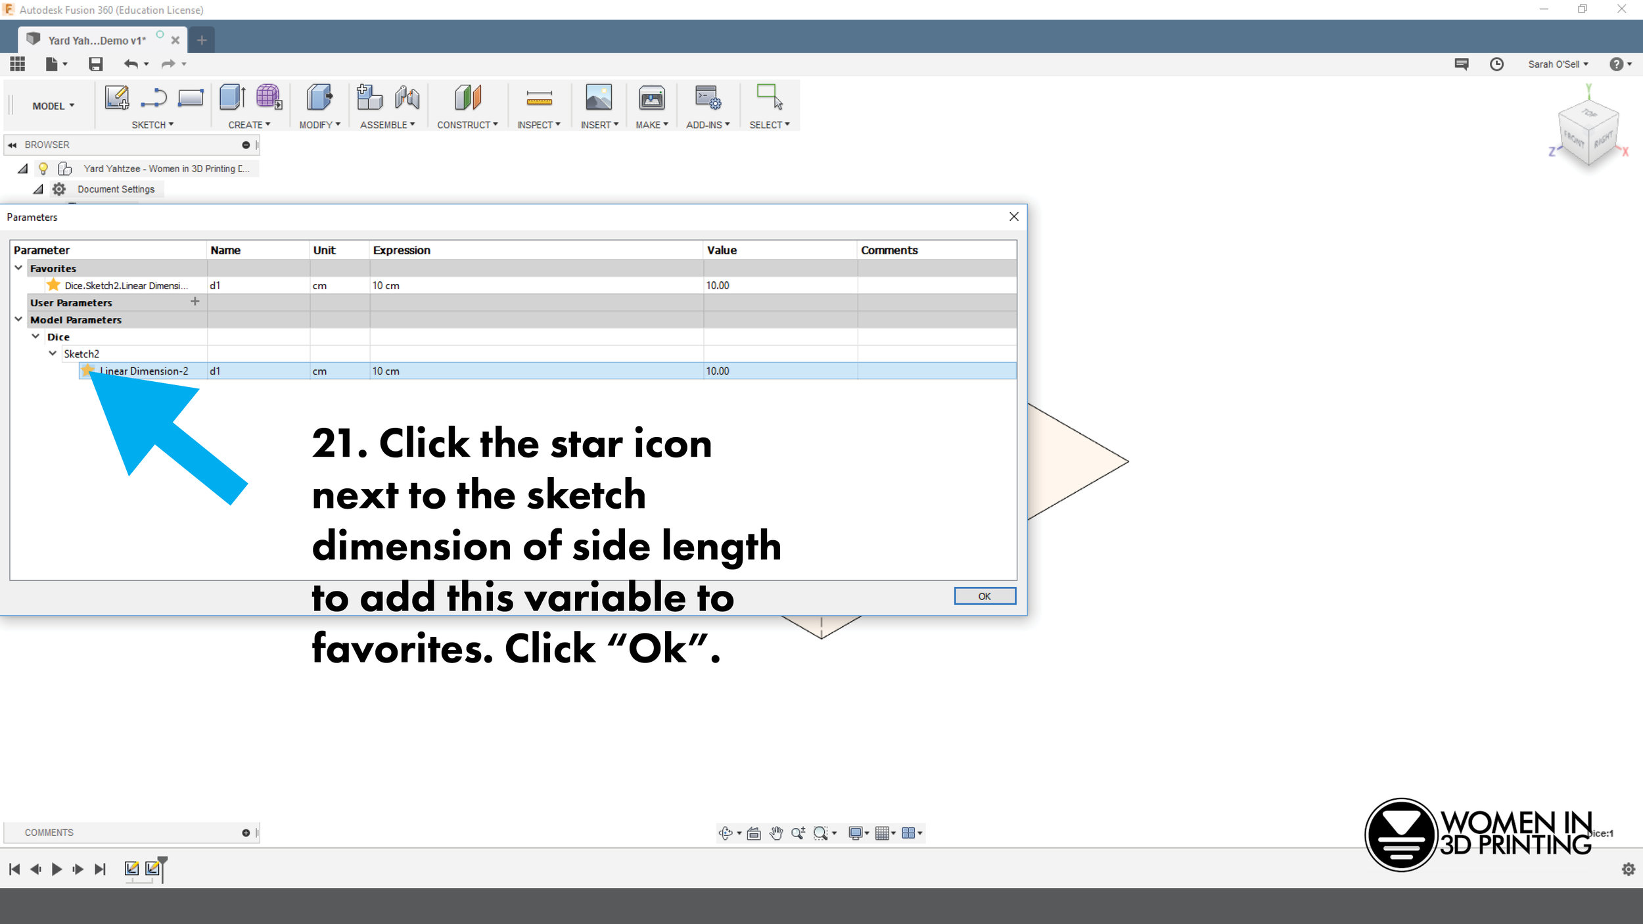
Task: Toggle the root component light bulb visibility
Action: tap(43, 169)
